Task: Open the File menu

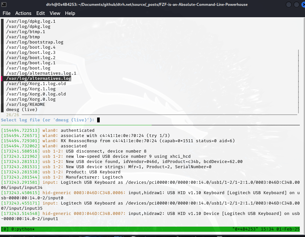Action: pos(6,13)
